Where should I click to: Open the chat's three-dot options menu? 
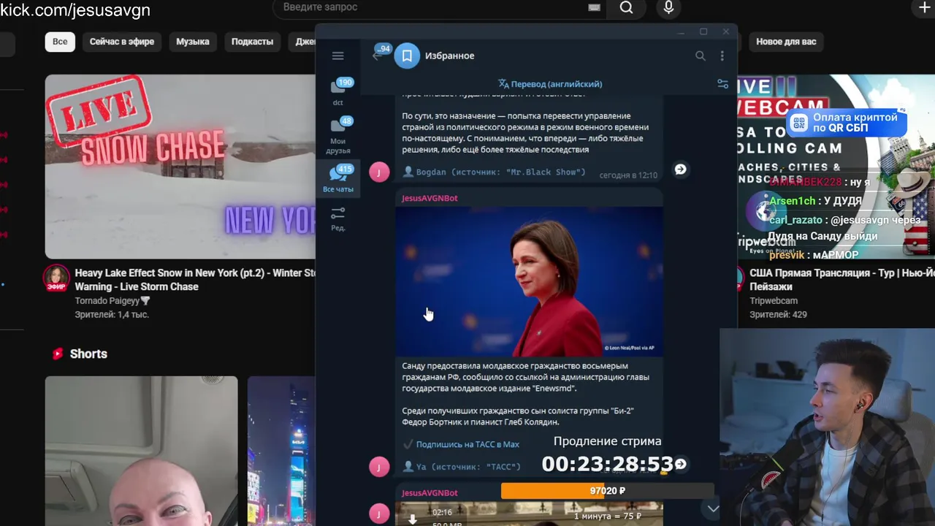coord(722,56)
